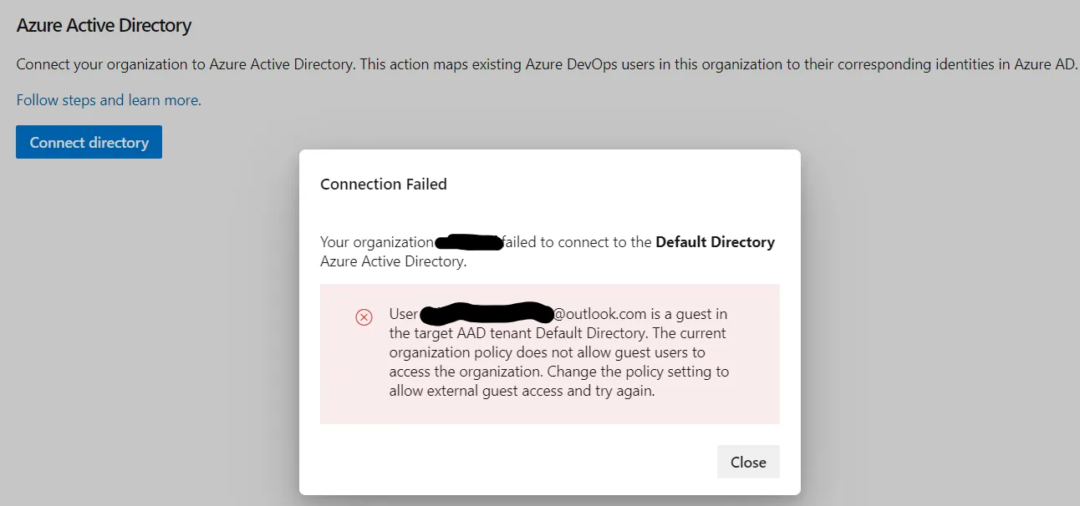Click the blacked-out organization name in the dialog

coord(469,243)
